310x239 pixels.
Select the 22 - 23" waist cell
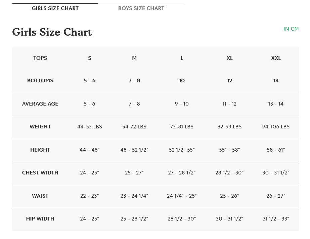coord(90,196)
